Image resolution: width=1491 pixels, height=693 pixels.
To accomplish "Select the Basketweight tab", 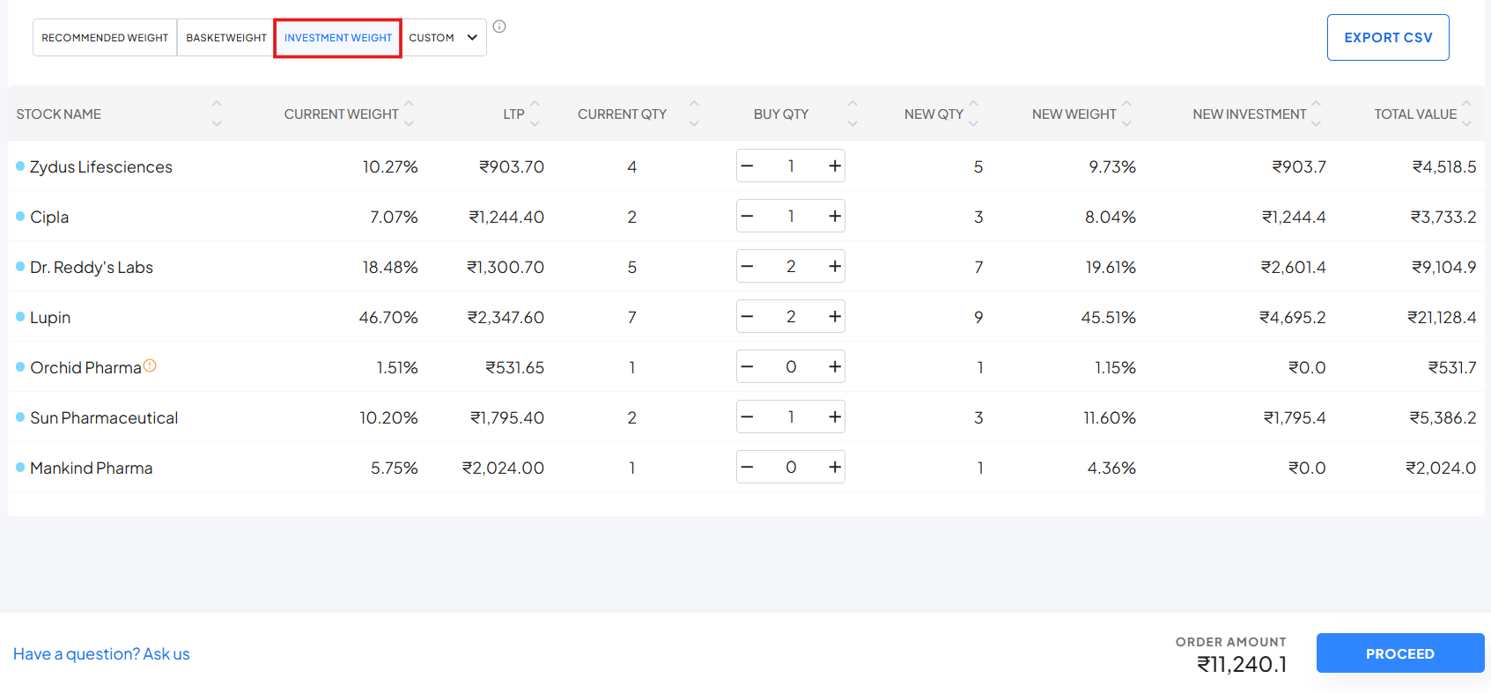I will (x=225, y=38).
